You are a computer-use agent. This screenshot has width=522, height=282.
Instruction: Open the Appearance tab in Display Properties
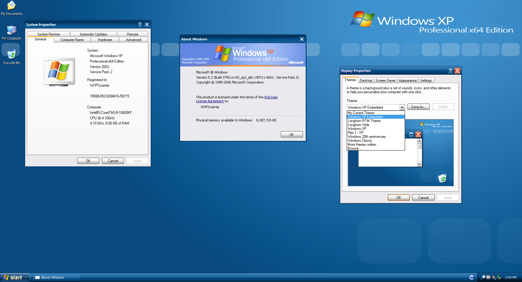(x=407, y=80)
